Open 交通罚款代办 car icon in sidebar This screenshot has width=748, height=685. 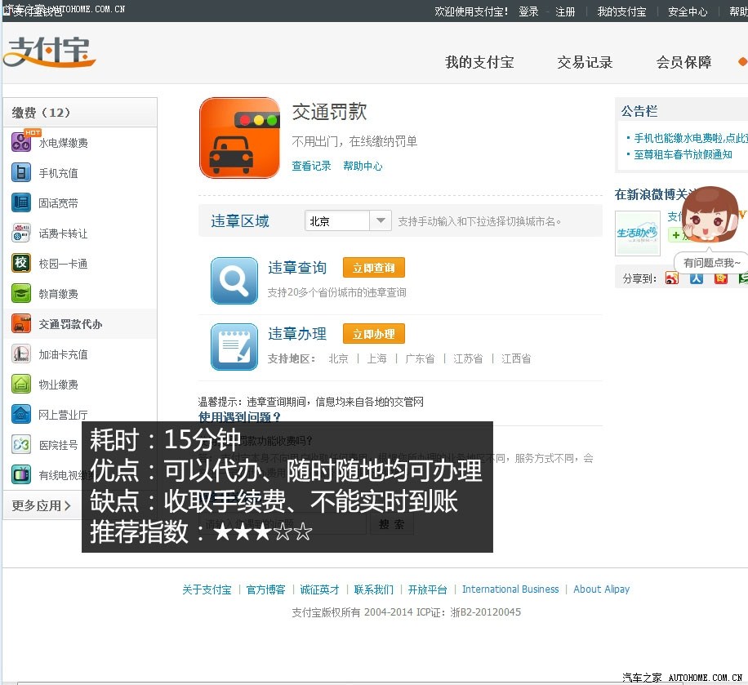click(x=21, y=323)
